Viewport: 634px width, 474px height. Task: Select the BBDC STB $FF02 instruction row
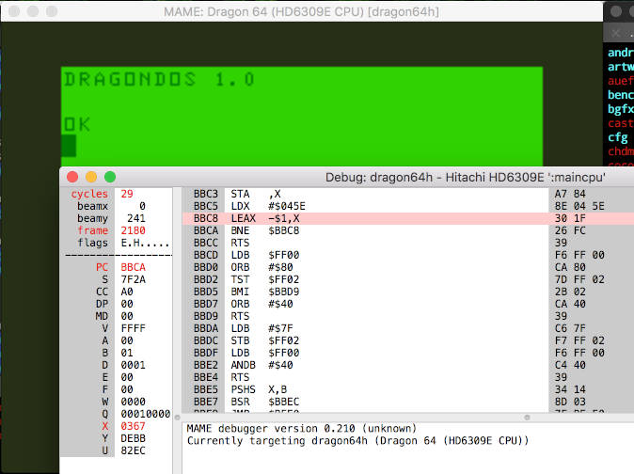408,340
